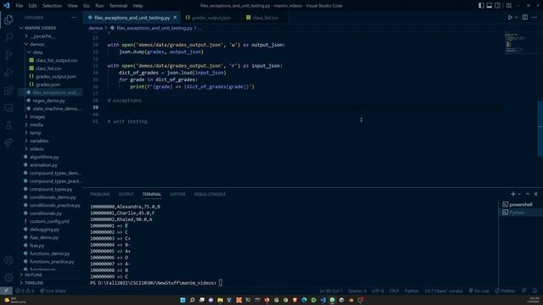Click Live Share in status bar

pos(53,291)
